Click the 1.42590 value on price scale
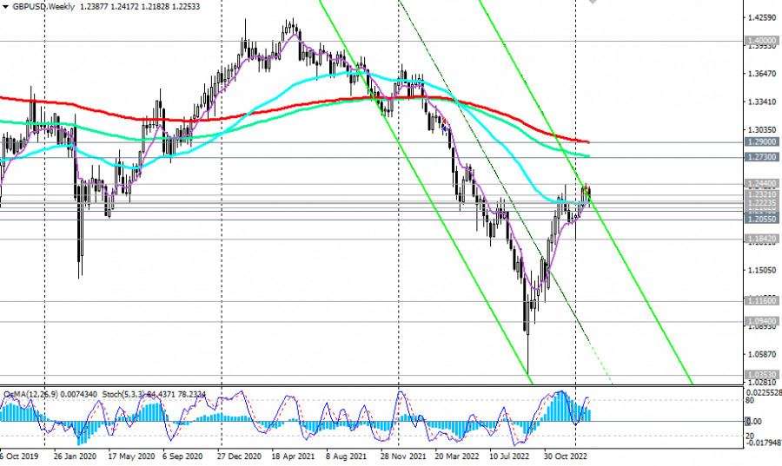The width and height of the screenshot is (782, 466). (x=761, y=17)
